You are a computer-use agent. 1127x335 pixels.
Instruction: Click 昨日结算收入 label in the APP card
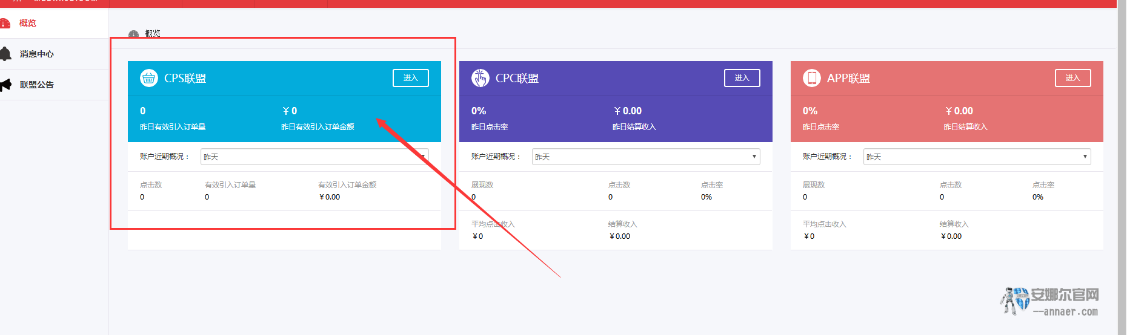tap(966, 127)
